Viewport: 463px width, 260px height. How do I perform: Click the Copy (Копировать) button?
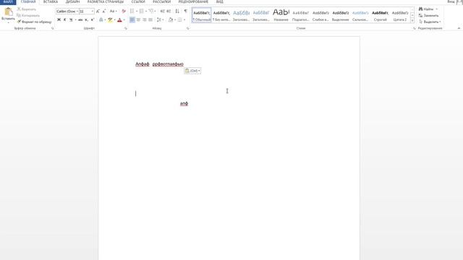coord(28,15)
